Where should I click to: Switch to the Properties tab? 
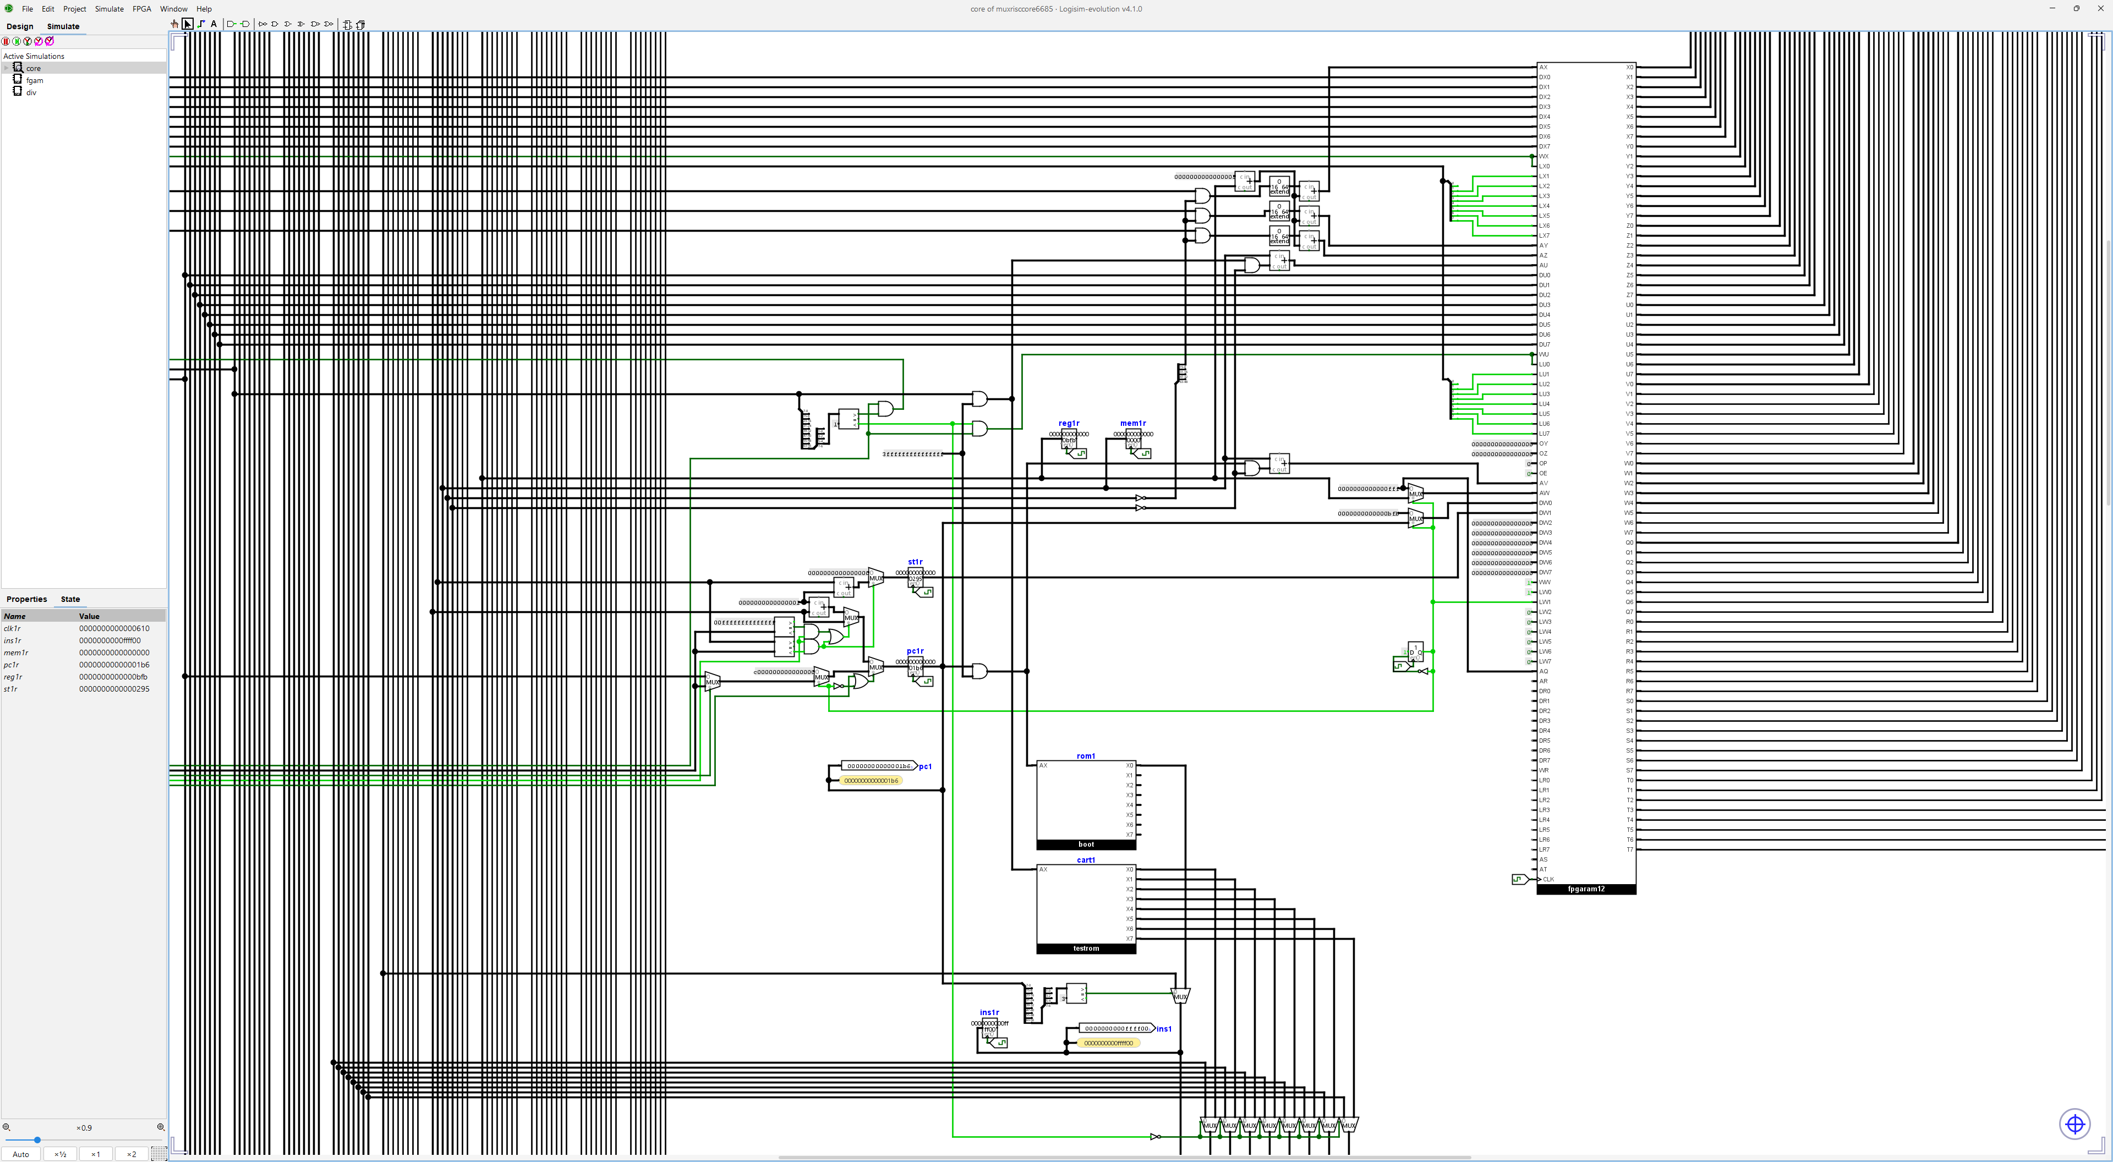coord(26,600)
